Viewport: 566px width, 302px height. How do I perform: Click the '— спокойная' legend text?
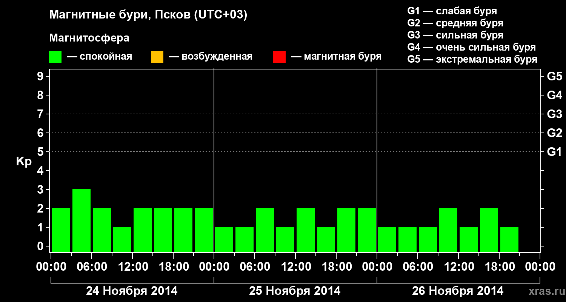100,57
